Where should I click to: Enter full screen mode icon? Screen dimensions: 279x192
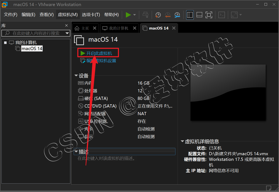(209, 15)
